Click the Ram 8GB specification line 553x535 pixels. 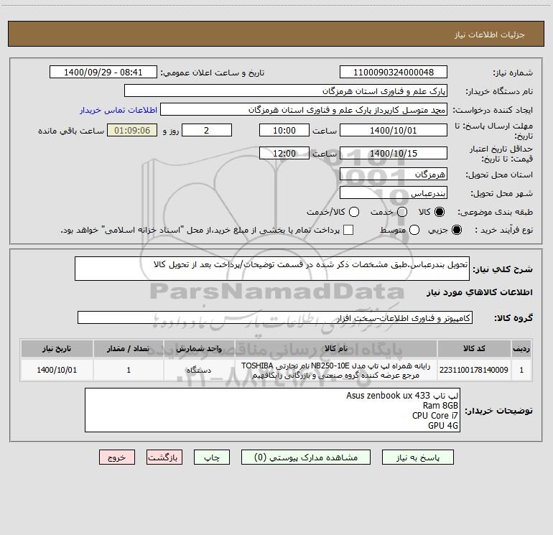tap(440, 406)
